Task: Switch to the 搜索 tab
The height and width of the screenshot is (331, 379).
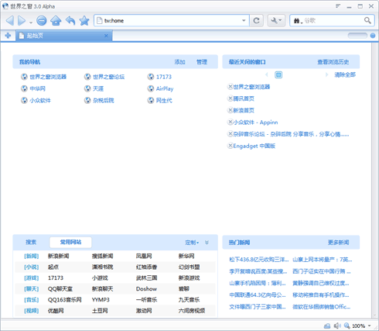Action: [x=31, y=242]
